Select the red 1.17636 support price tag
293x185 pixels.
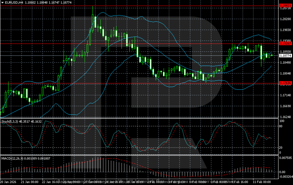click(286, 83)
